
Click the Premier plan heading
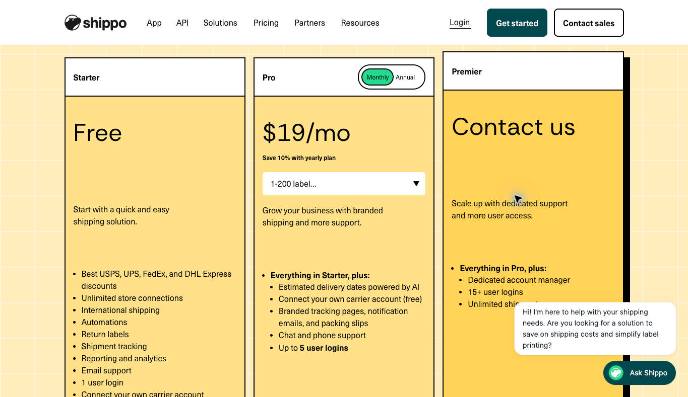click(467, 71)
